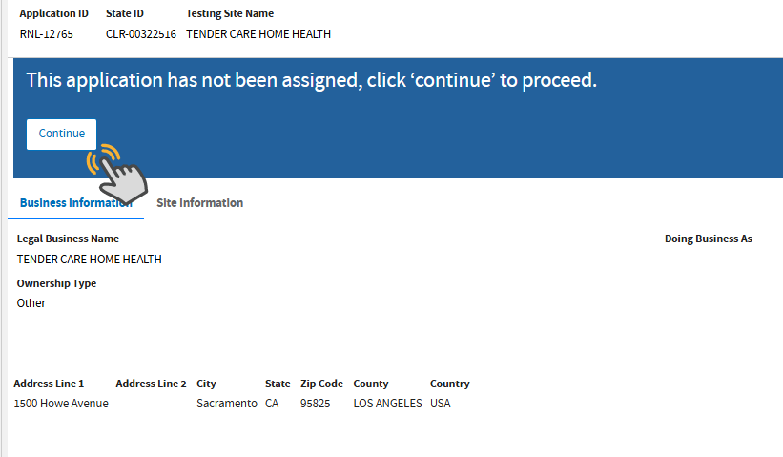Click application ID value RNL-12765
The height and width of the screenshot is (457, 783).
[46, 34]
